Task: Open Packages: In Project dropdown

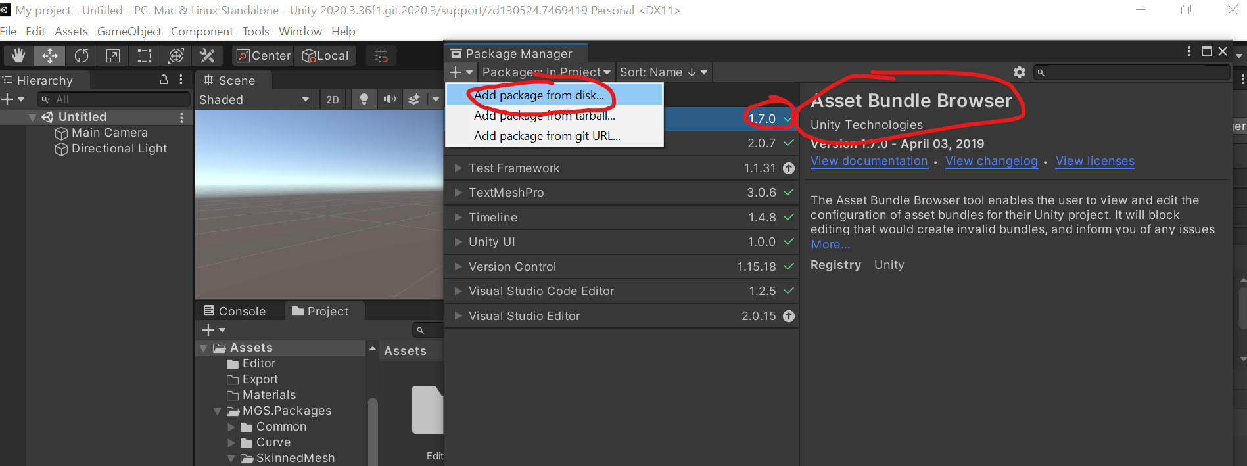Action: tap(546, 72)
